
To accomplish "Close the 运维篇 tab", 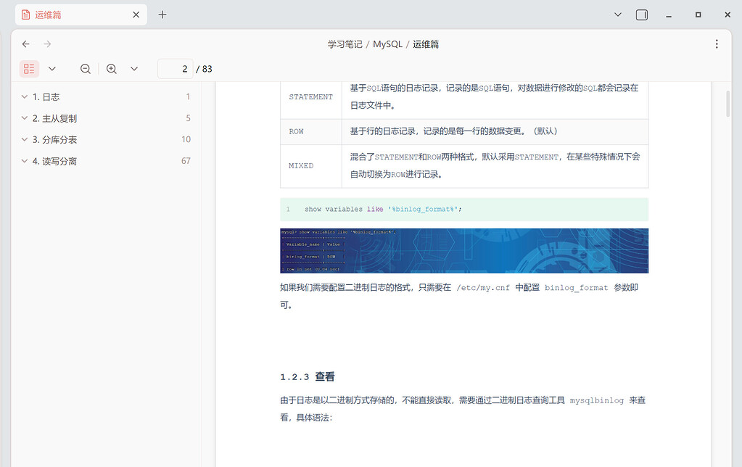I will click(135, 14).
